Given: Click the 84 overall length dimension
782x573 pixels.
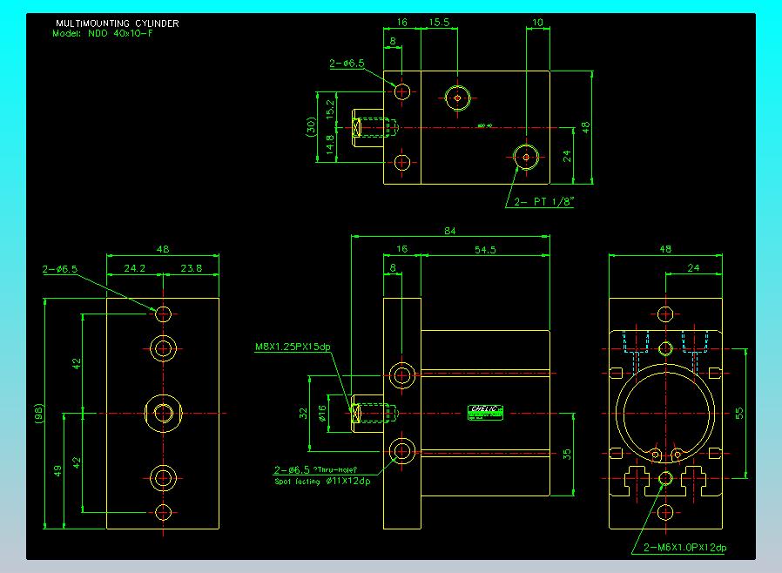Looking at the screenshot, I should [450, 231].
